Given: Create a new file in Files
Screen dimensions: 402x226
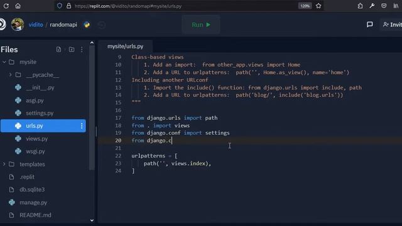Looking at the screenshot, I should 58,50.
